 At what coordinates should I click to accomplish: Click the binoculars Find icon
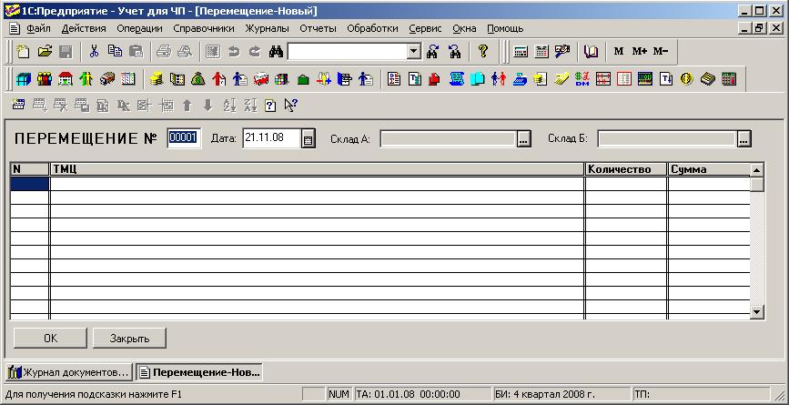277,52
